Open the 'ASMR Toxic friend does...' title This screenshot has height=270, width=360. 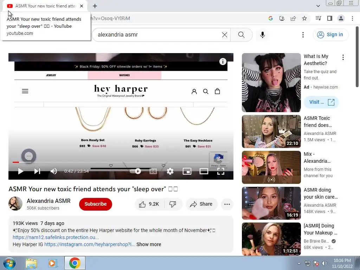click(x=318, y=122)
